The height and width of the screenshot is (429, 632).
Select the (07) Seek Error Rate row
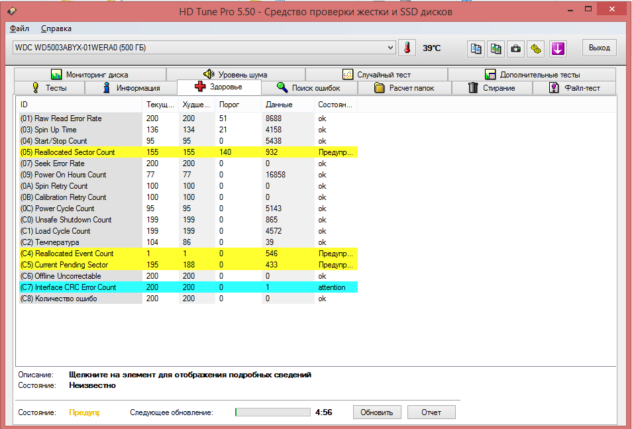click(x=188, y=164)
